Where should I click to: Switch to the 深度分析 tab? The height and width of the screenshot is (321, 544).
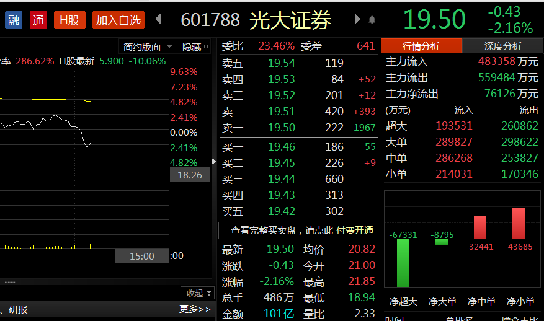click(x=502, y=46)
